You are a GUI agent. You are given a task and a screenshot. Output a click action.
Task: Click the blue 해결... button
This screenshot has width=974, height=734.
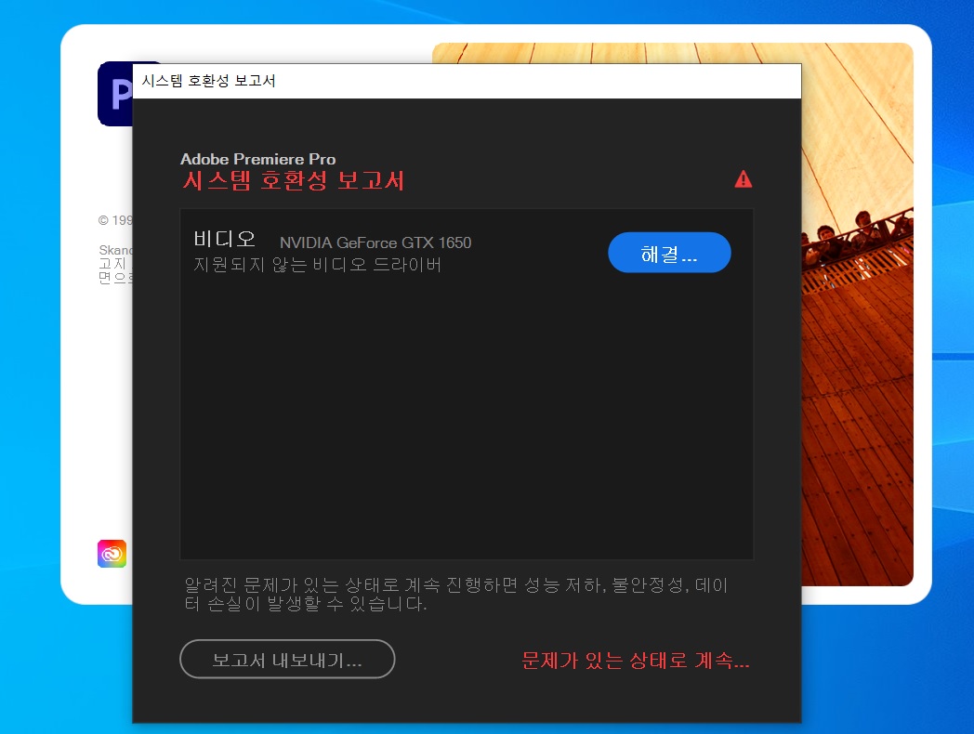click(x=669, y=253)
